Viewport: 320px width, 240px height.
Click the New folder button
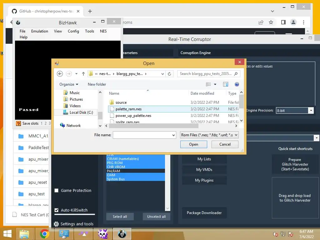(x=97, y=84)
